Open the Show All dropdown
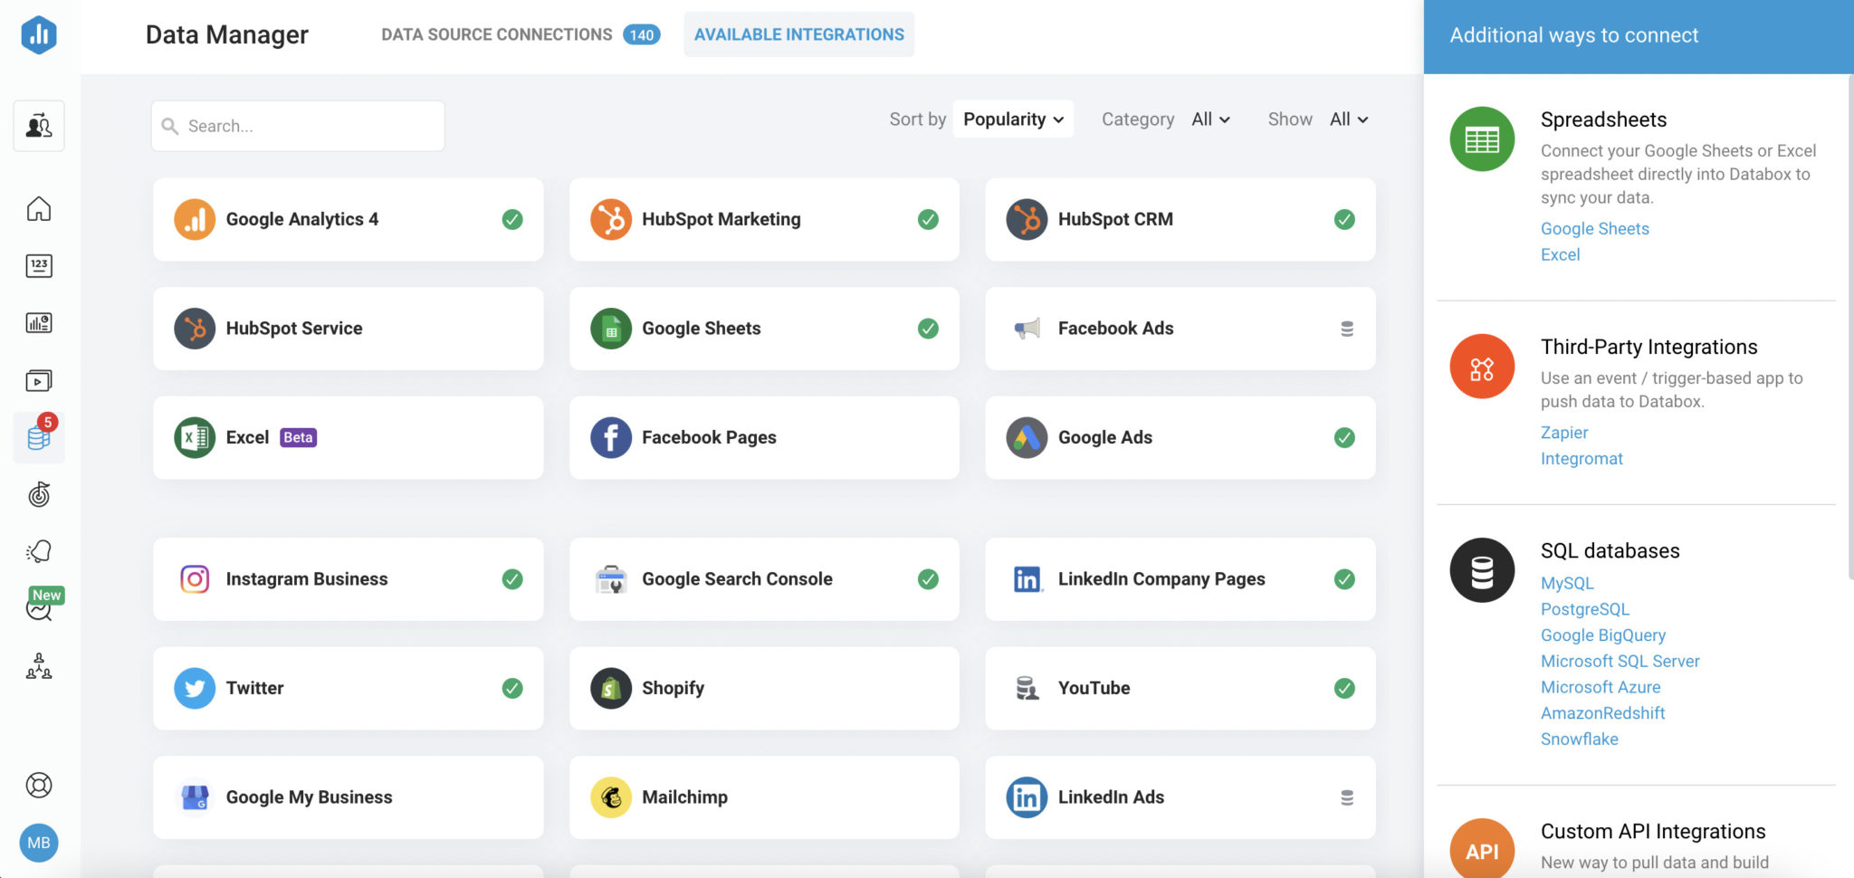The image size is (1854, 878). [1347, 119]
